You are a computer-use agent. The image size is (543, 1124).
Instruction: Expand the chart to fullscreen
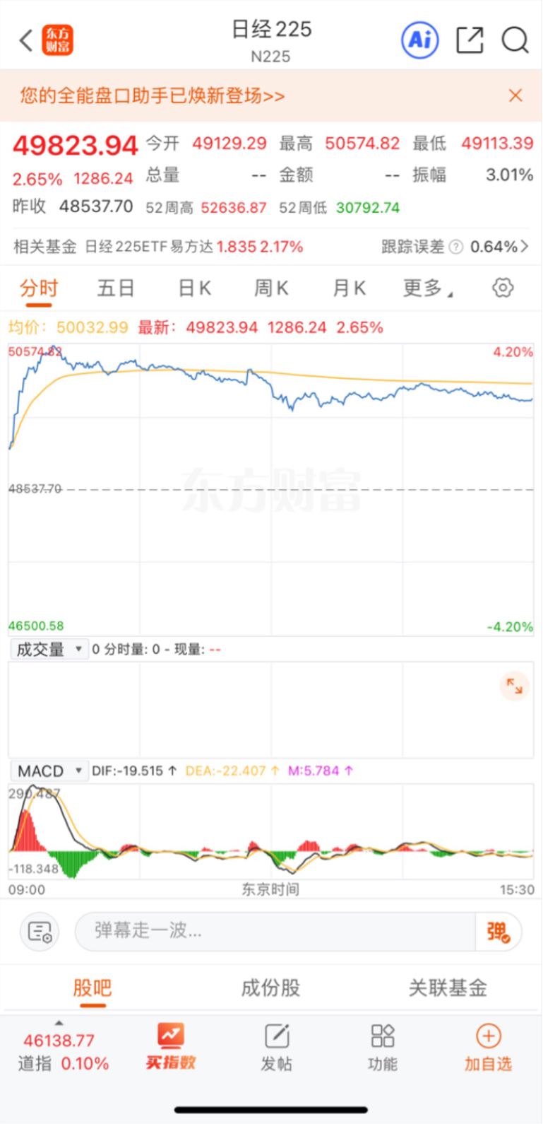pos(514,686)
